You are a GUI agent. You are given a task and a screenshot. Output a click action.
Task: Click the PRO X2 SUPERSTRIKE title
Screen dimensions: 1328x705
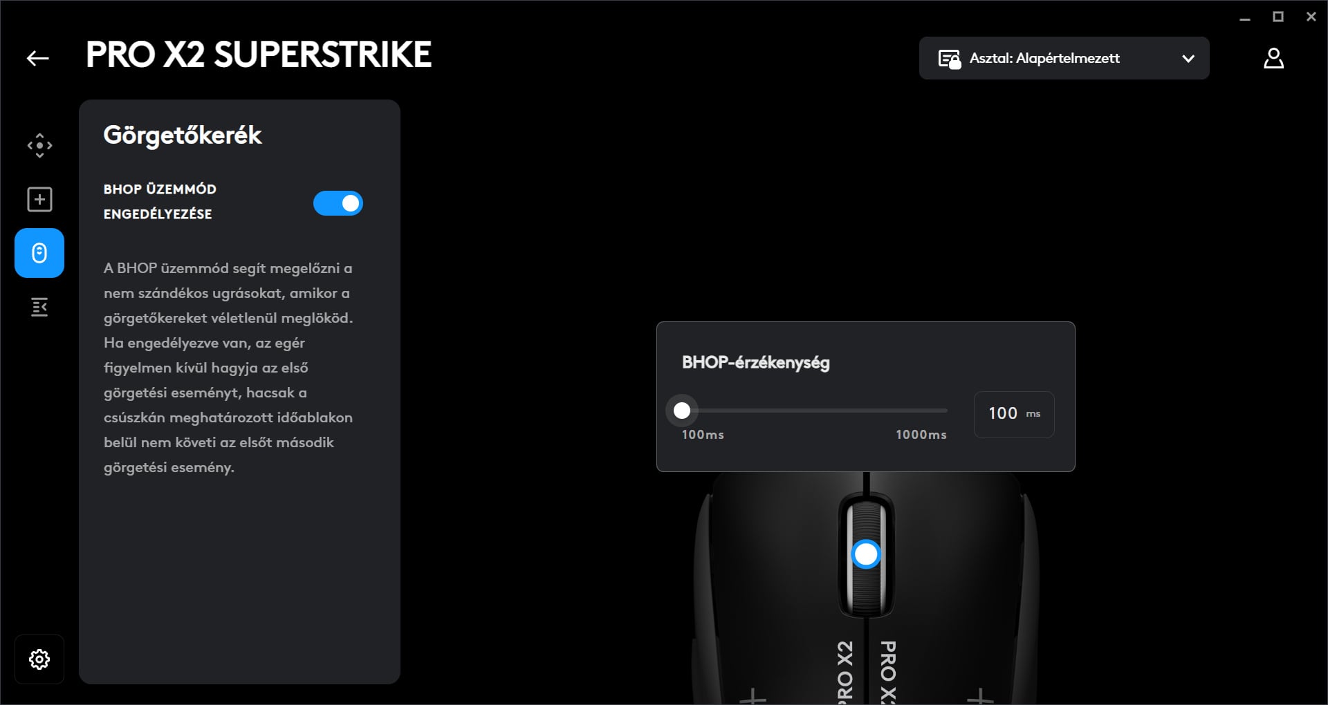(x=259, y=55)
